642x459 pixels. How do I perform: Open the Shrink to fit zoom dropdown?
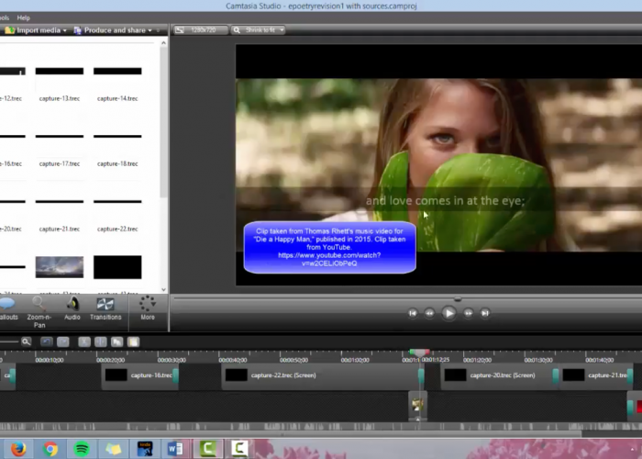click(259, 30)
